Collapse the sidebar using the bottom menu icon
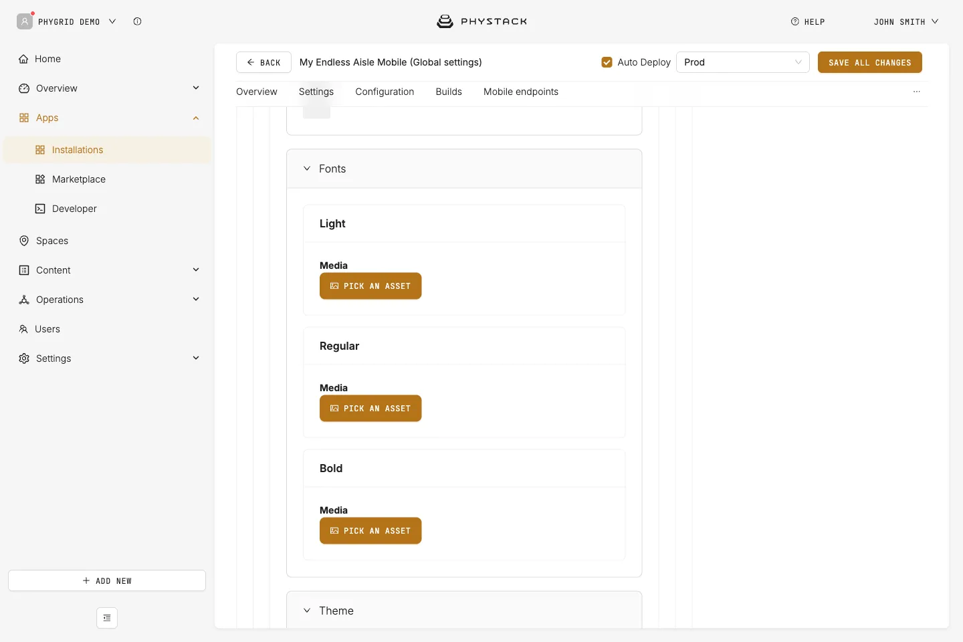963x642 pixels. 107,618
